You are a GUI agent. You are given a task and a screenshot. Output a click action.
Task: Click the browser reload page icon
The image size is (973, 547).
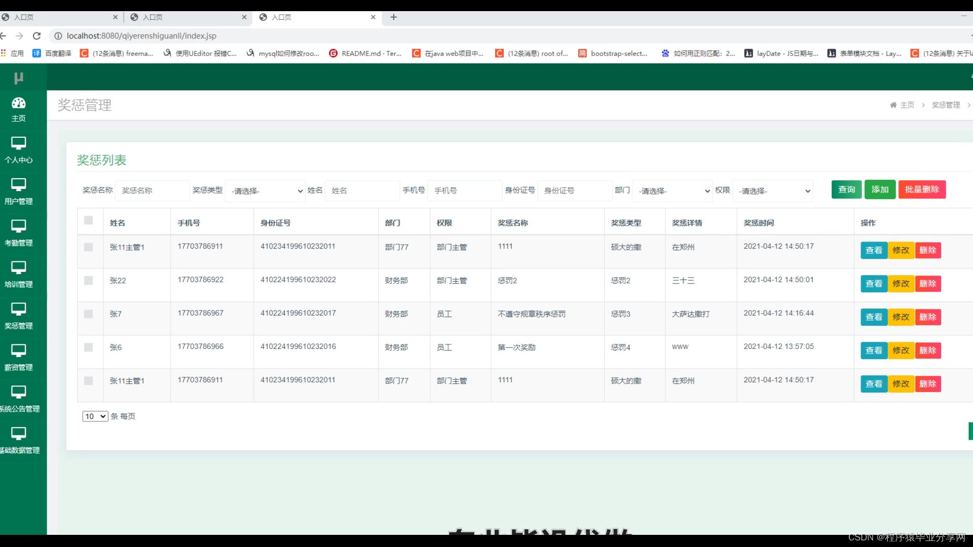point(36,36)
